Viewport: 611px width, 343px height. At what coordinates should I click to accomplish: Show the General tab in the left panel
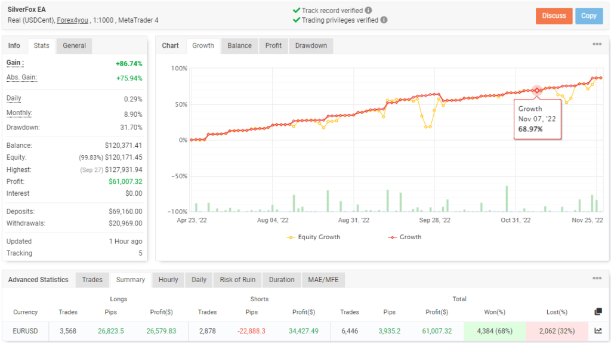[x=74, y=46]
